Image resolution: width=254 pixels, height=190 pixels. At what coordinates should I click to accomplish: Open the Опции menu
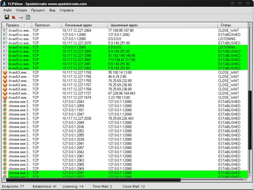(21, 10)
